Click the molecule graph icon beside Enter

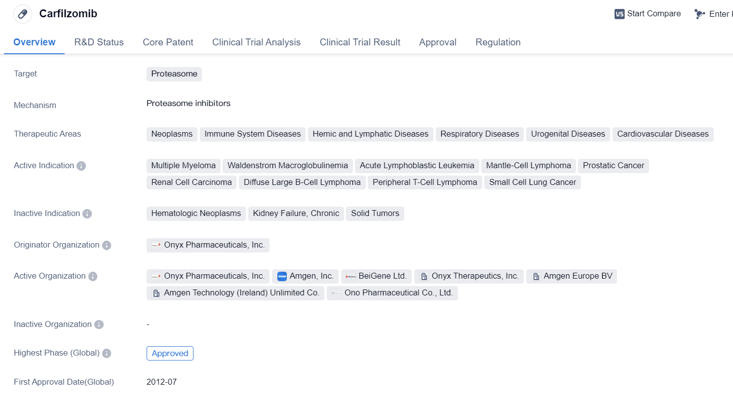[x=699, y=14]
